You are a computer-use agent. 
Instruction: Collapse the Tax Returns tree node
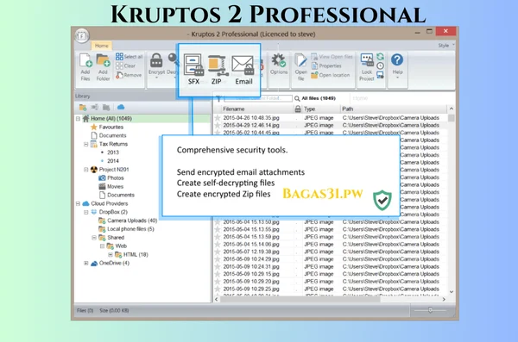tap(85, 144)
